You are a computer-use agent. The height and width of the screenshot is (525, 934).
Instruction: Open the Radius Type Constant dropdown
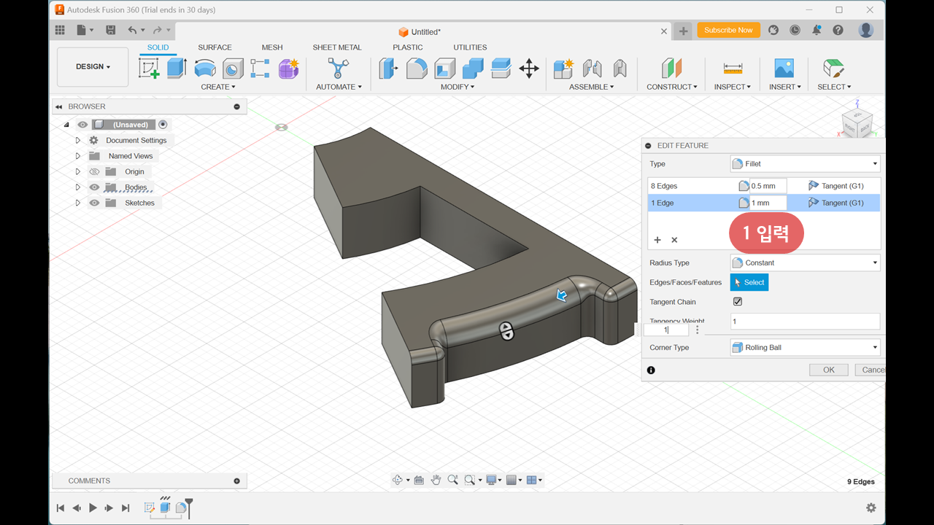805,262
